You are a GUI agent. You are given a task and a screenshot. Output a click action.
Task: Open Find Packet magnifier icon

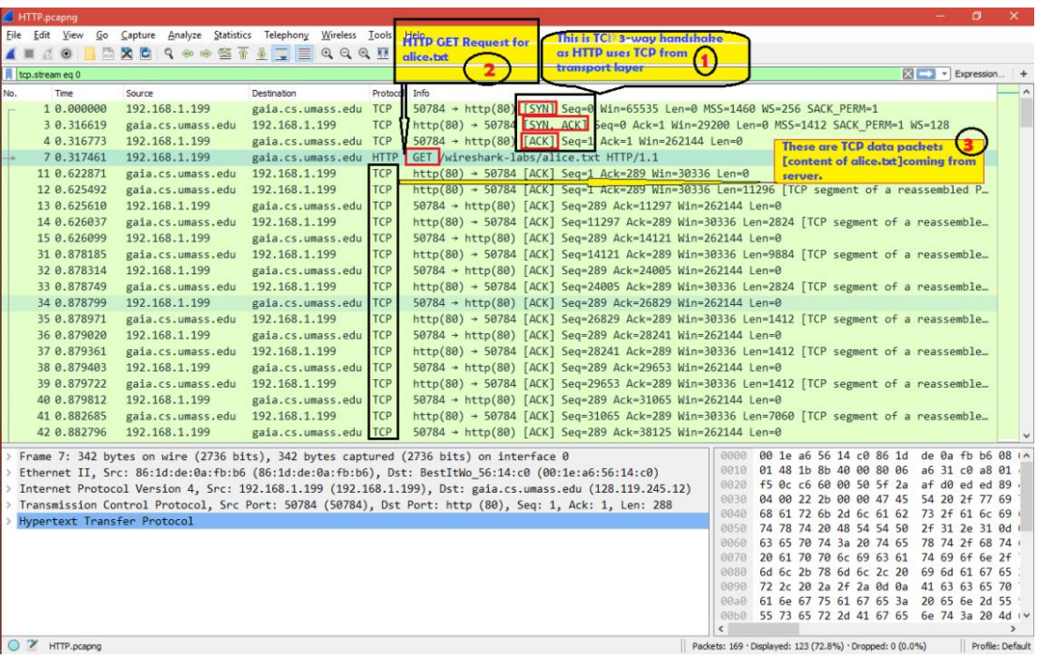point(170,54)
